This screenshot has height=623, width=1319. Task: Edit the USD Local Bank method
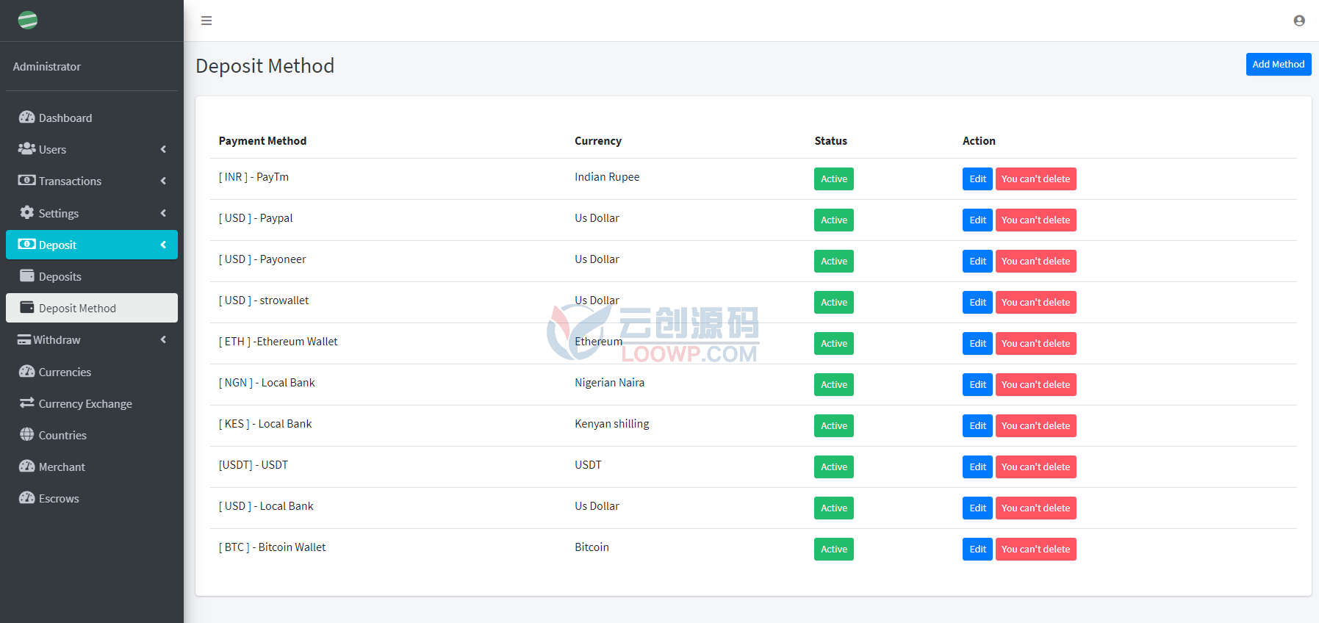[977, 508]
